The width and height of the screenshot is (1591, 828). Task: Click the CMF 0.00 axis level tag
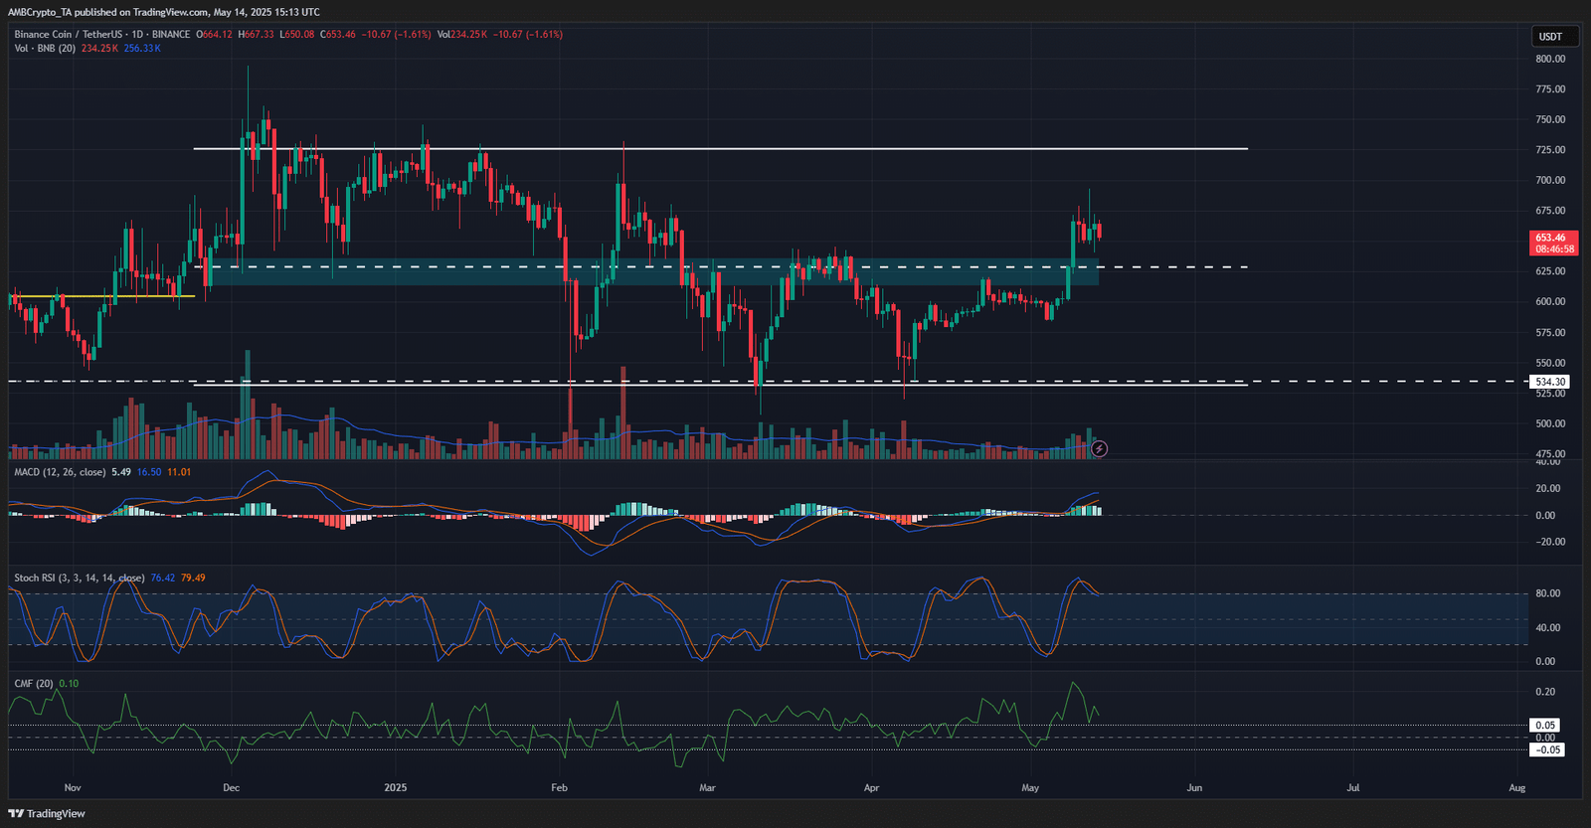pyautogui.click(x=1545, y=738)
